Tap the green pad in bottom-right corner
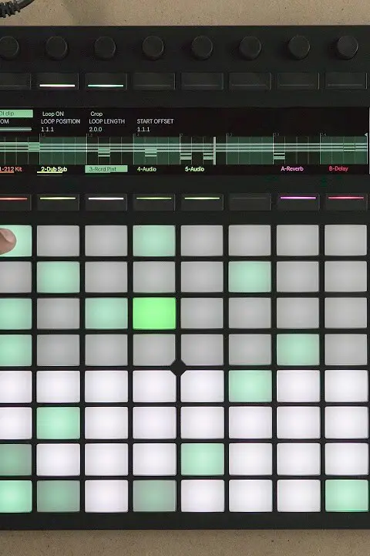Image resolution: width=370 pixels, height=556 pixels. click(346, 496)
